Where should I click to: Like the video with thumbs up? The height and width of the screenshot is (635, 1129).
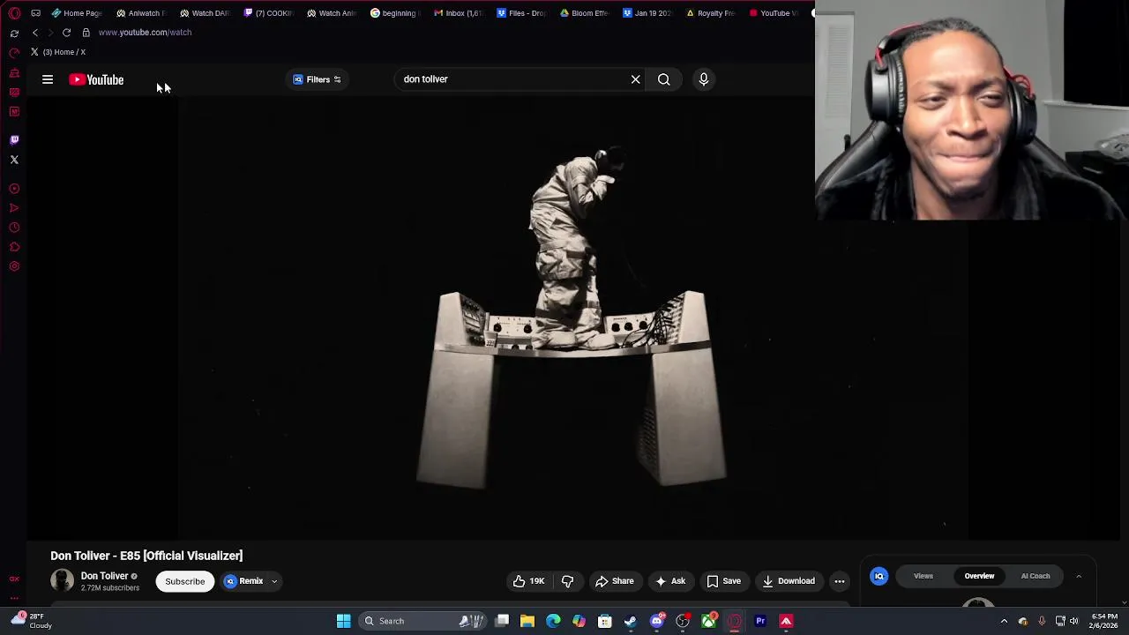point(528,581)
